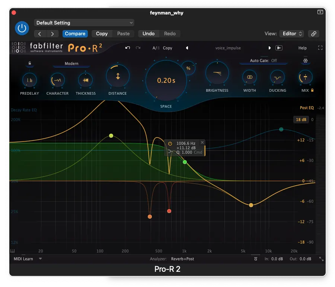Click the Redo button in header
Viewport: 335px width, 287px height.
coord(170,34)
